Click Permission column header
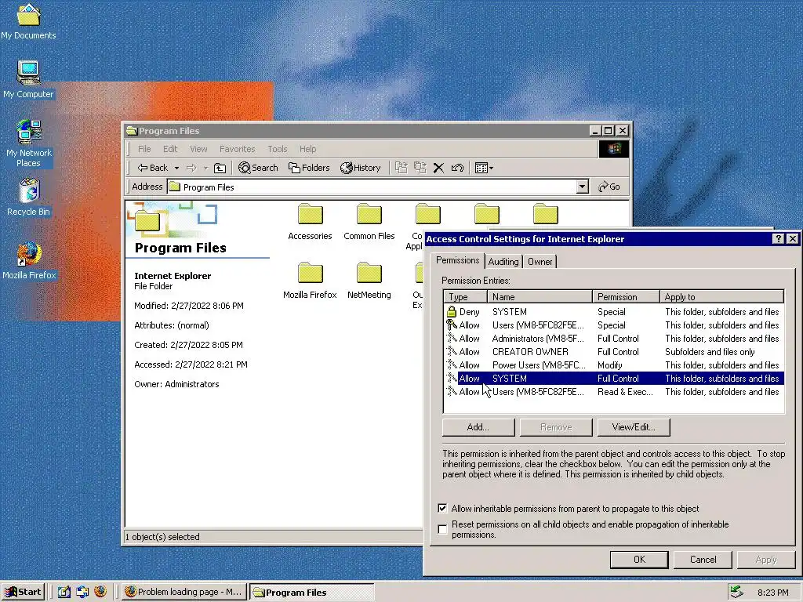 626,297
